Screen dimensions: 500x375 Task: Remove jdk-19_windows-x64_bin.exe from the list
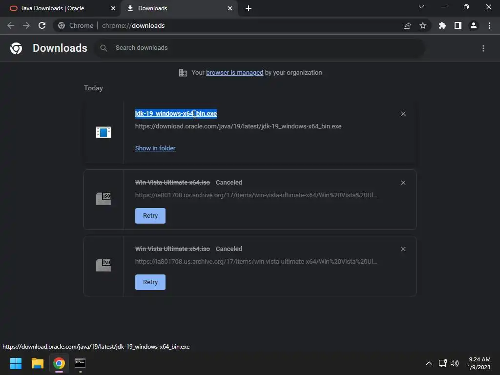(x=403, y=114)
